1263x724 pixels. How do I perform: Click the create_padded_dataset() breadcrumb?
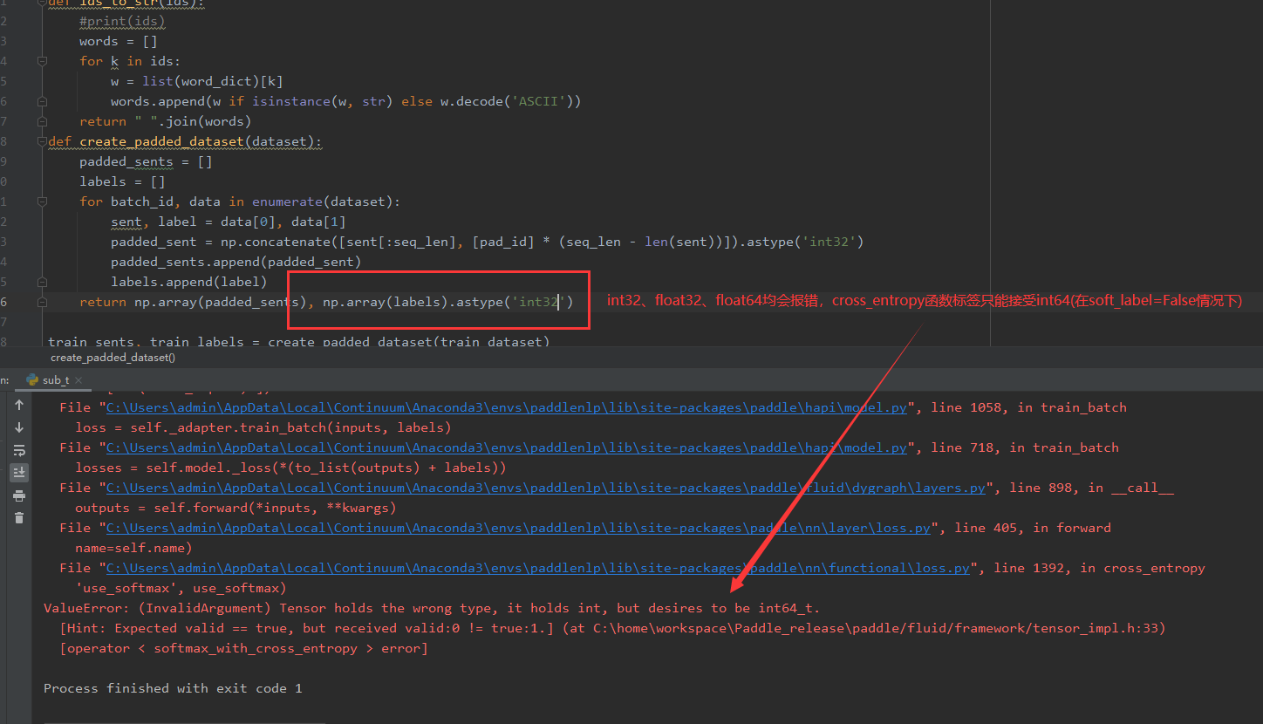point(113,358)
